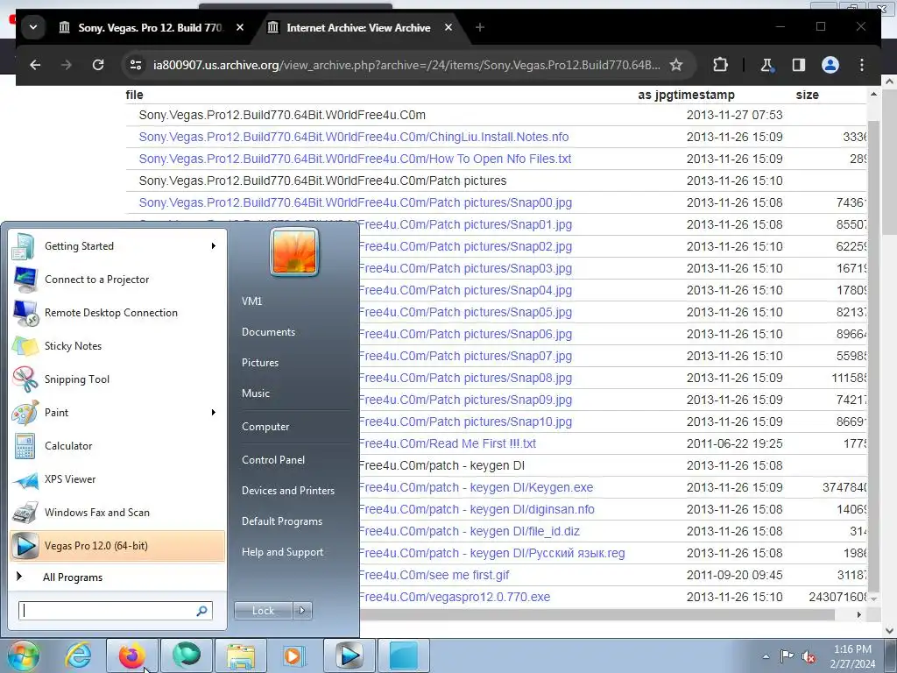Click the 'file' column header
This screenshot has height=673, width=897.
(134, 95)
